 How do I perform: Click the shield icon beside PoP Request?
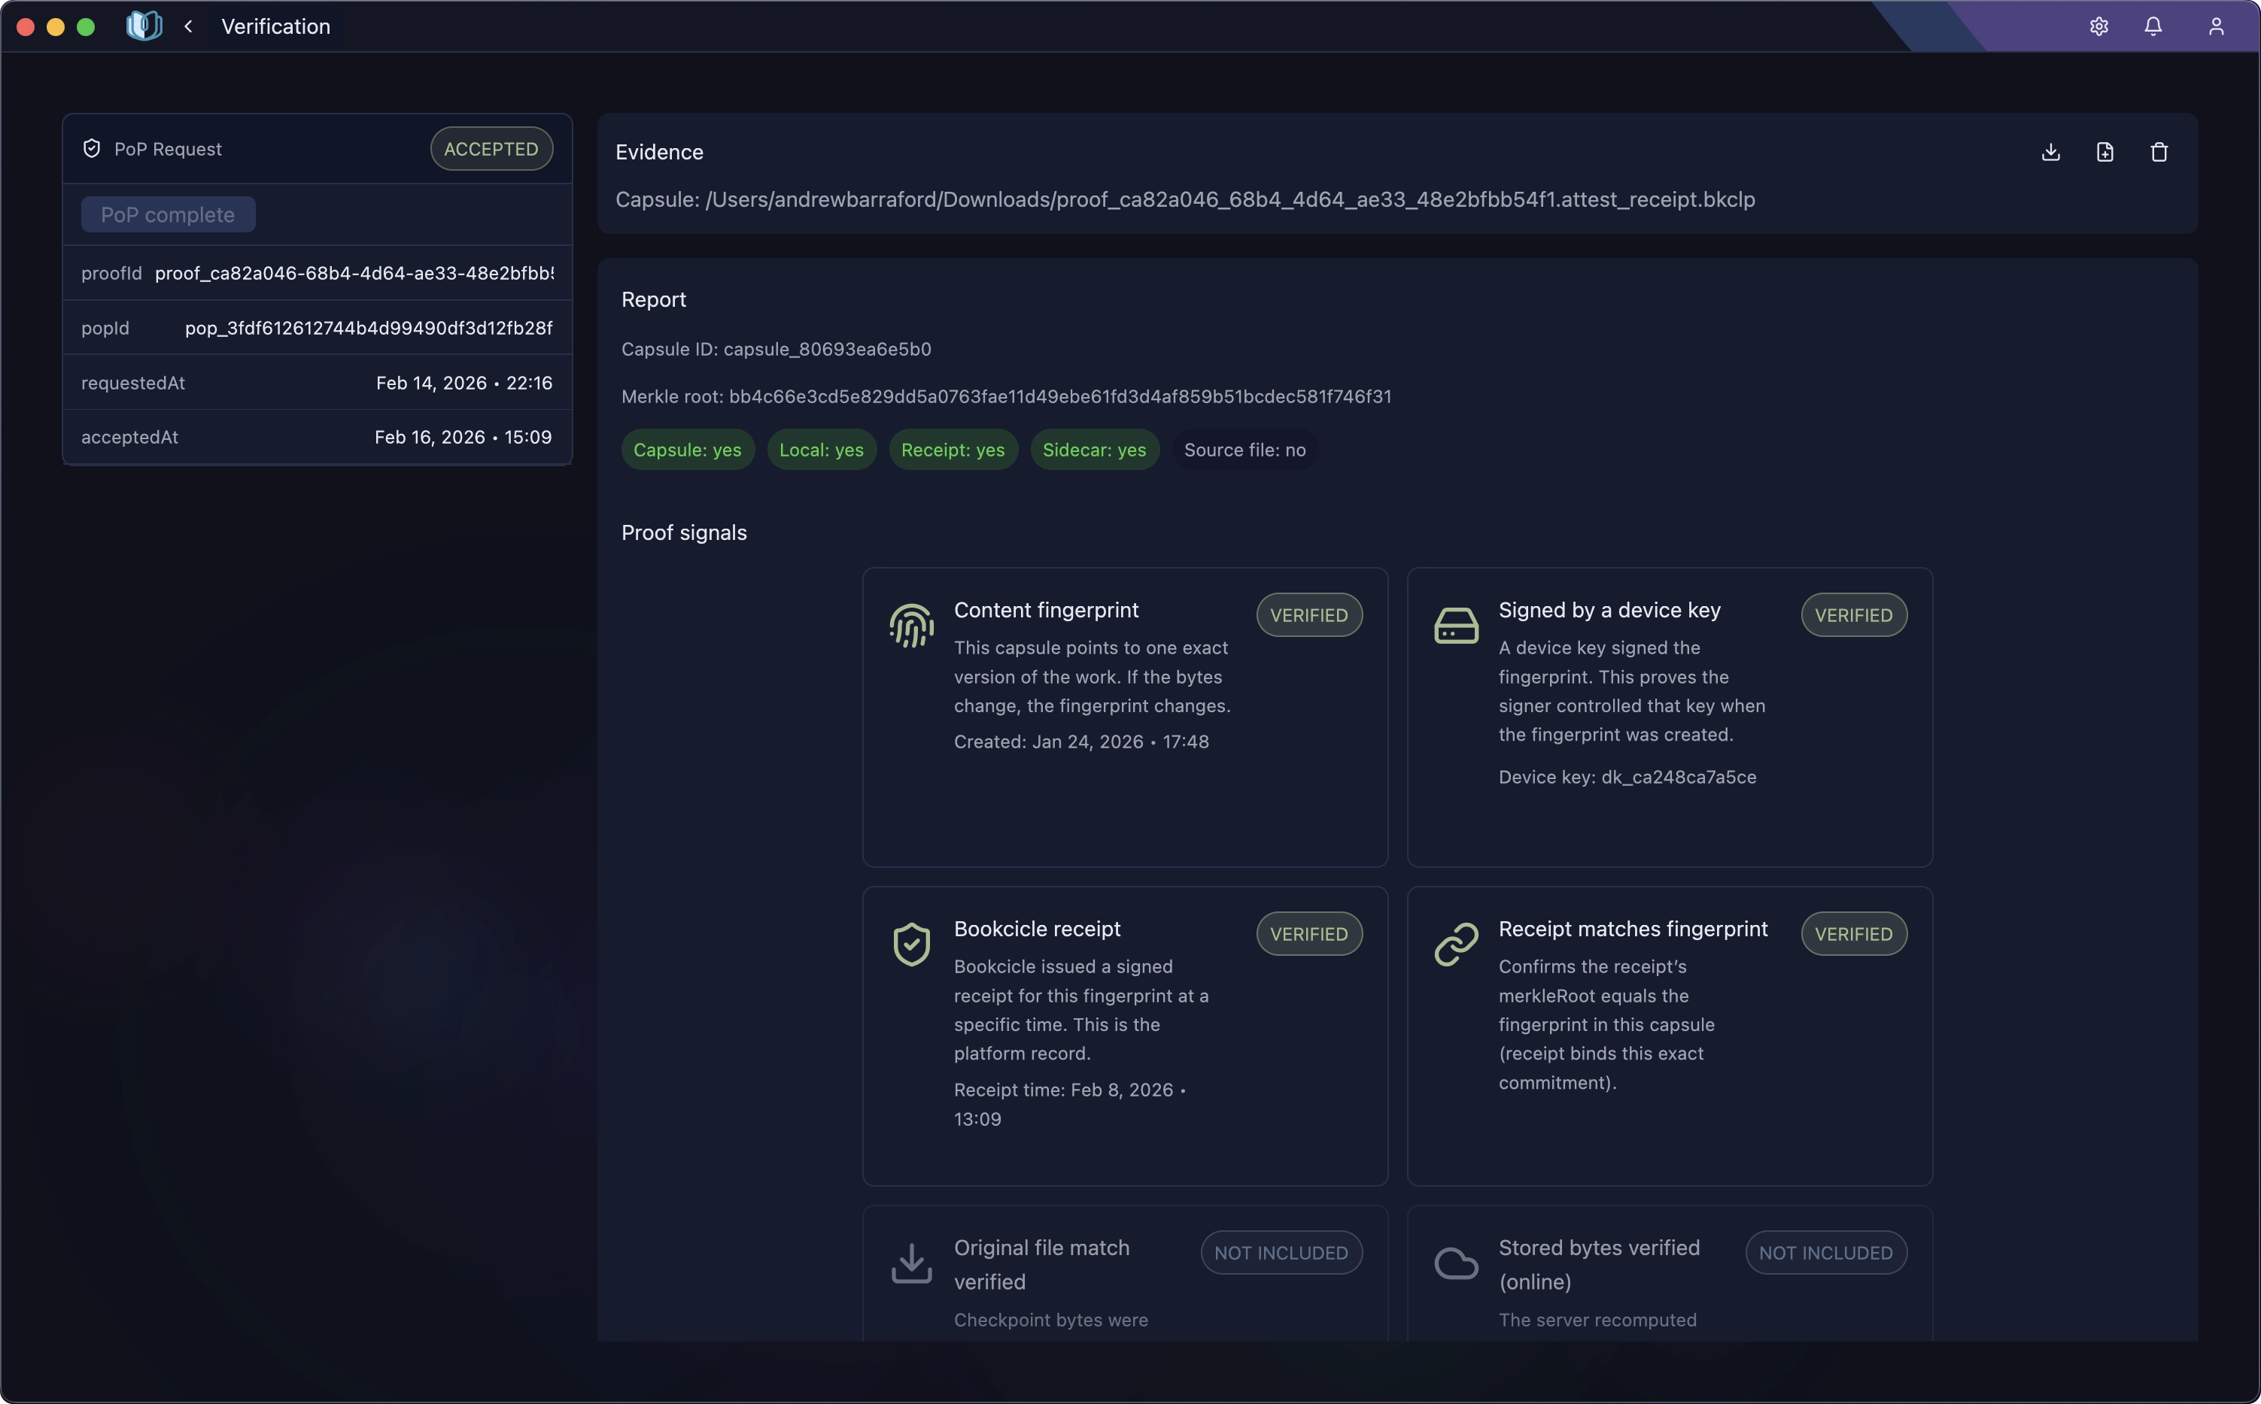[x=92, y=149]
